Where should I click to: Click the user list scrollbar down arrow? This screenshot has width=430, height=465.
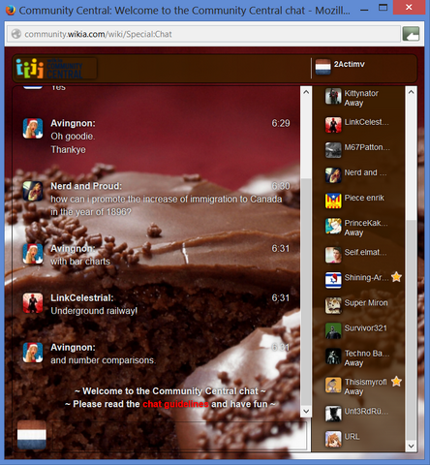tap(411, 446)
